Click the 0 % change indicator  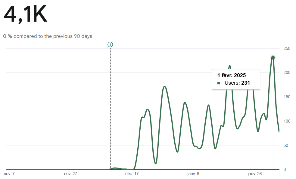8,36
